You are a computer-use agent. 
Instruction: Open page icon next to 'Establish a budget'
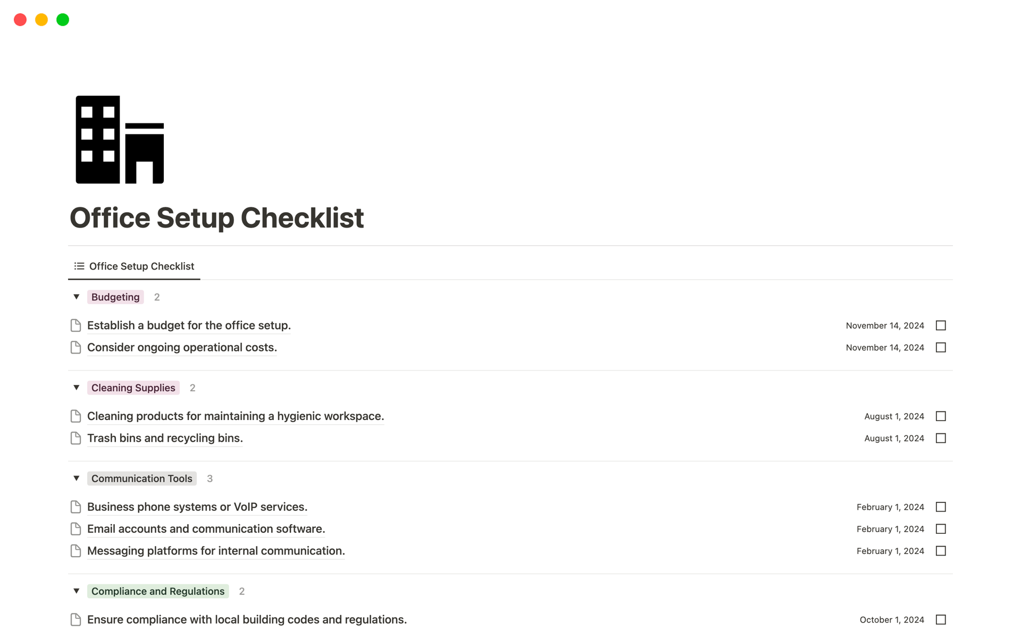75,325
